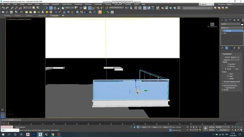Undo the last action

click(x=3, y=8)
